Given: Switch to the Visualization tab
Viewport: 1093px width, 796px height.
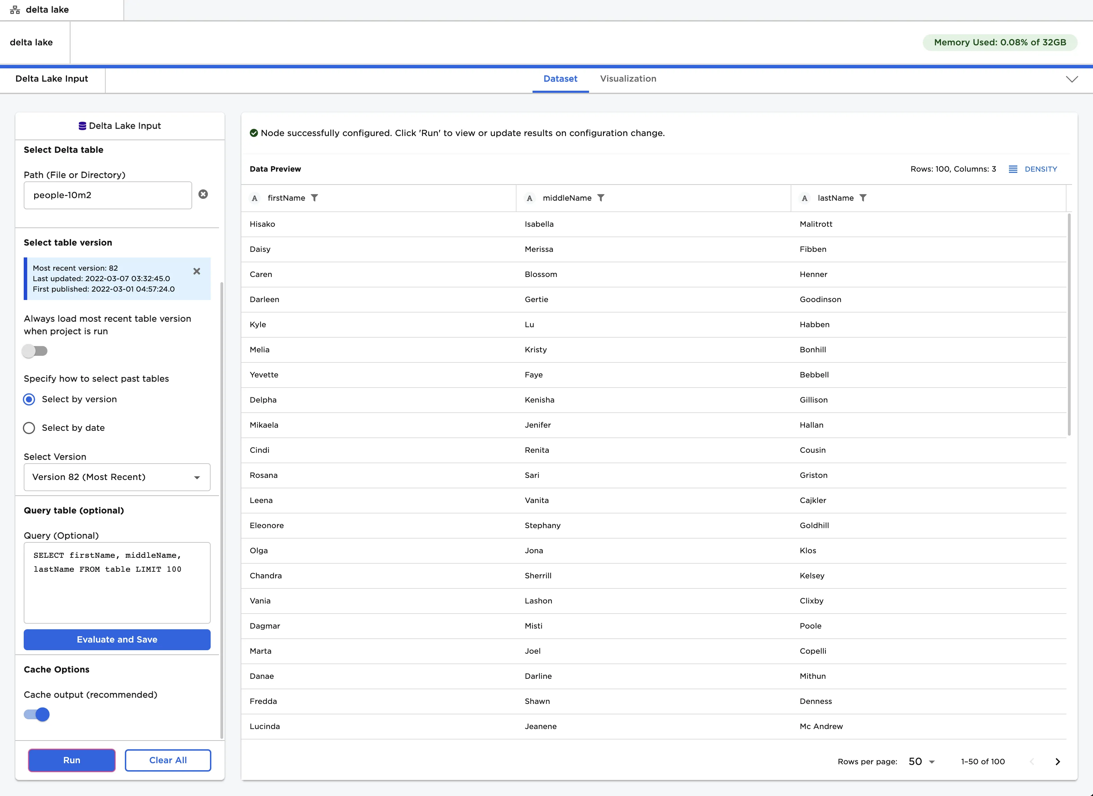Looking at the screenshot, I should [627, 78].
